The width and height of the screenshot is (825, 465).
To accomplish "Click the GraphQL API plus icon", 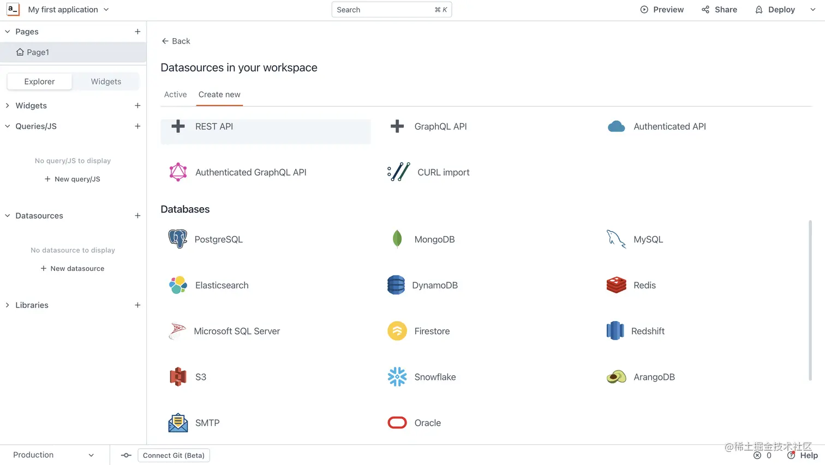I will click(x=397, y=126).
